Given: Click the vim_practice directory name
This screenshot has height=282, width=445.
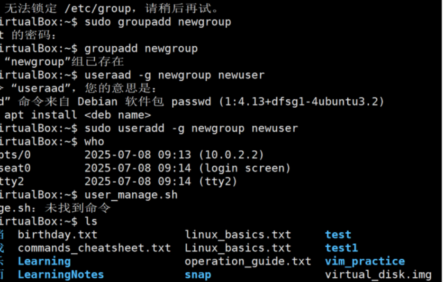Looking at the screenshot, I should point(365,262).
